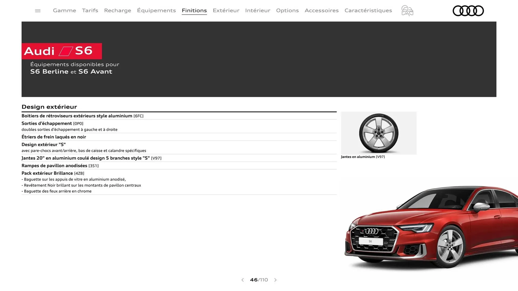Open the Caractéristiques page
This screenshot has height=291, width=518.
coord(368,11)
